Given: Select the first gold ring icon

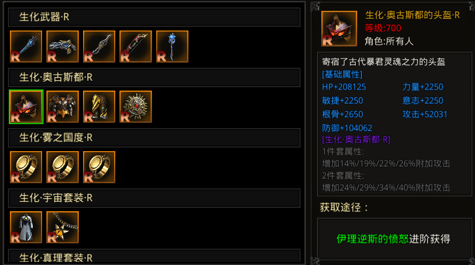Looking at the screenshot, I should 26,167.
